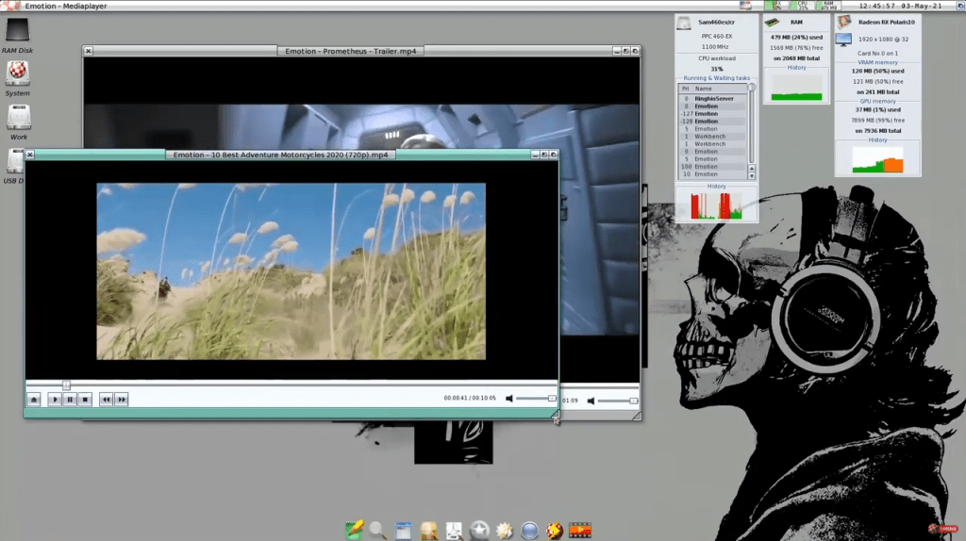
Task: Launch the film strip dock icon
Action: (580, 530)
